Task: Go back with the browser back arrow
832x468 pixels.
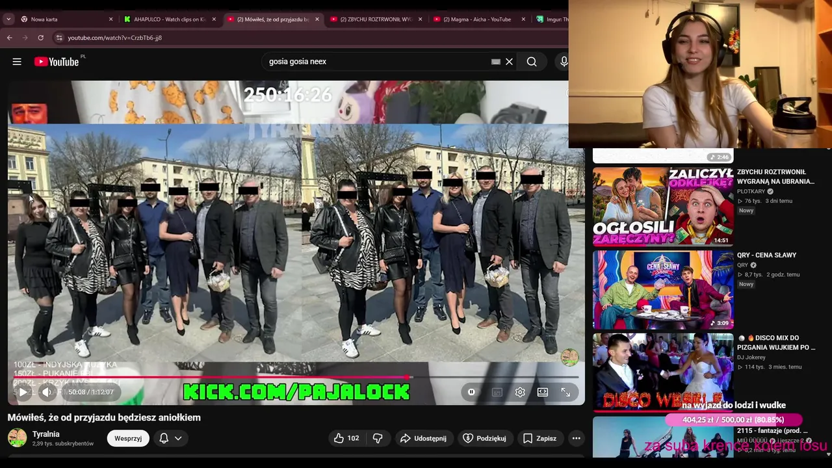Action: 10,38
